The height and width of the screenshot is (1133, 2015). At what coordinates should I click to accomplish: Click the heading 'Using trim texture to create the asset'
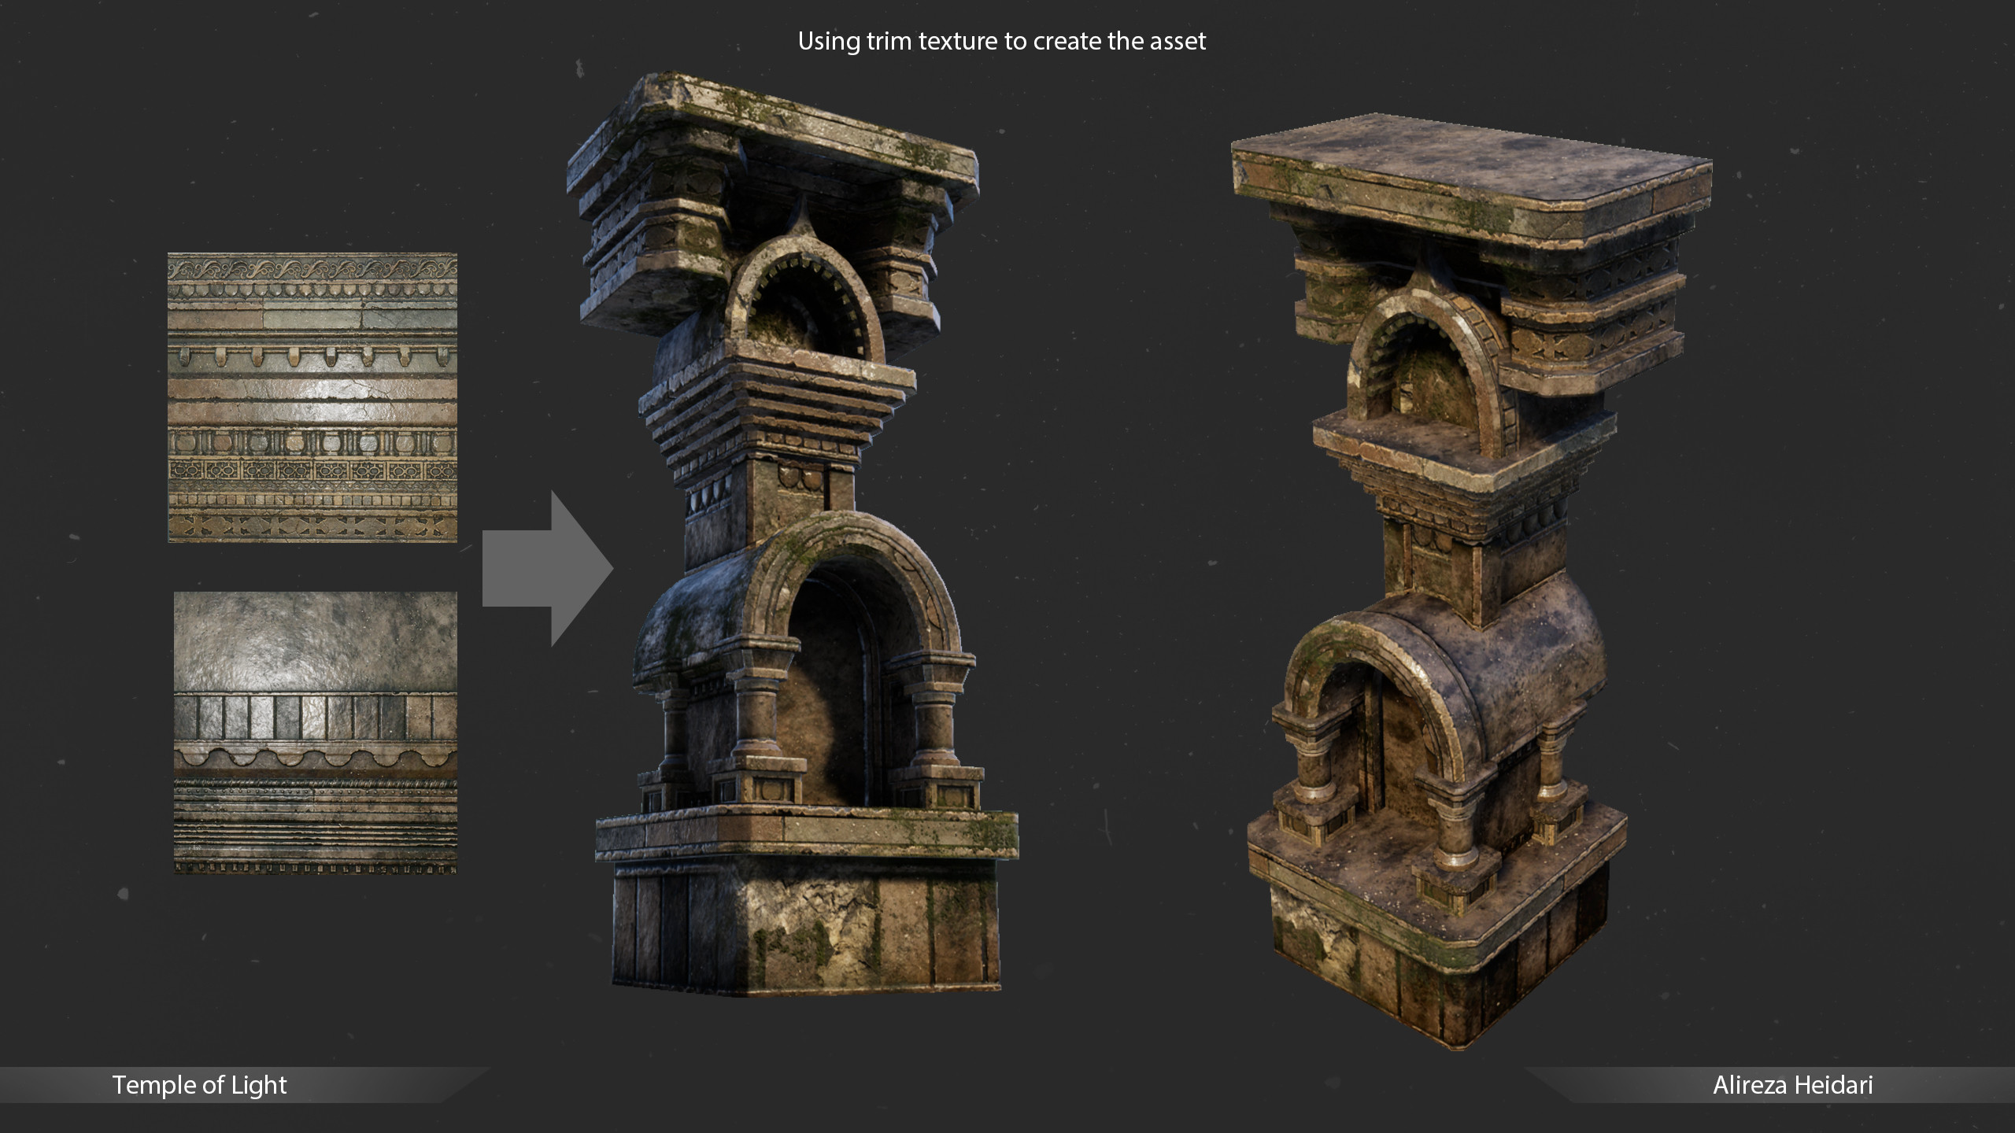[x=1002, y=41]
